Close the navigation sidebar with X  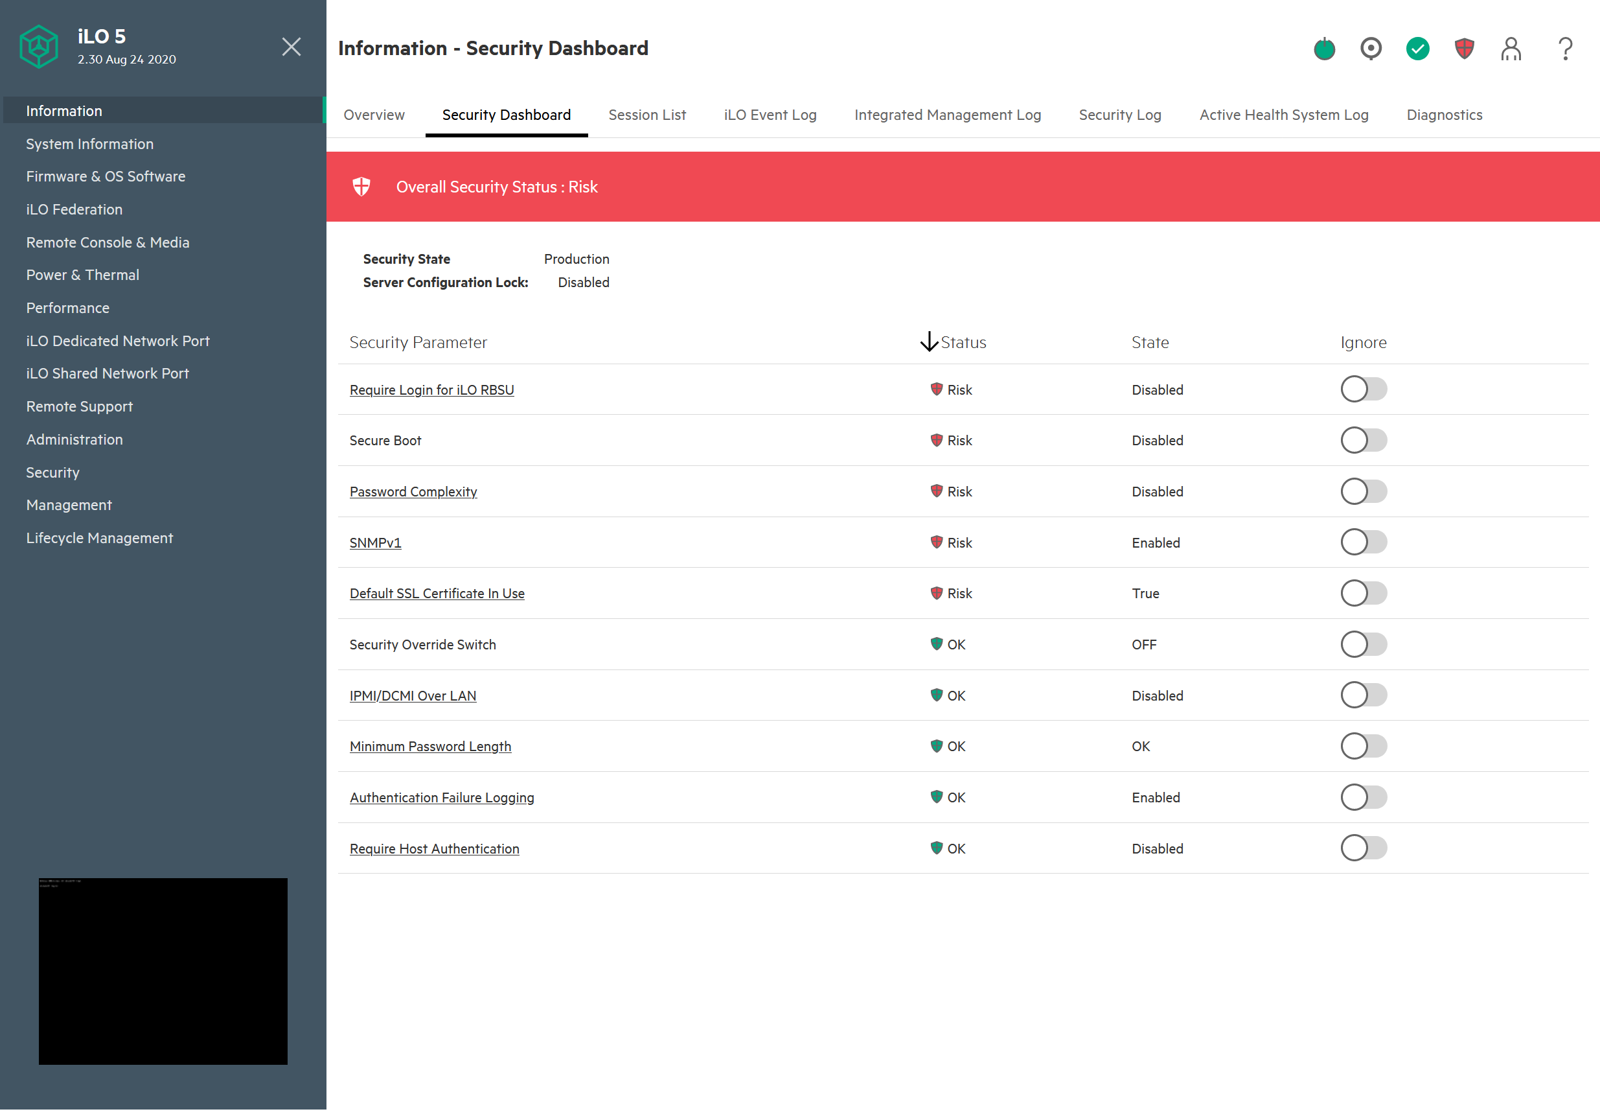(291, 47)
